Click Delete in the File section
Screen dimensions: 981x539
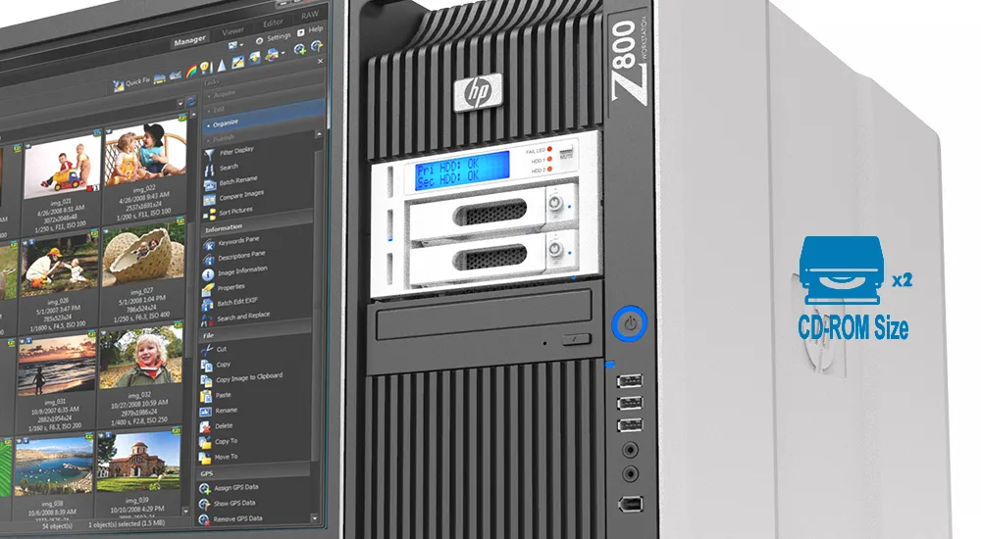(217, 426)
